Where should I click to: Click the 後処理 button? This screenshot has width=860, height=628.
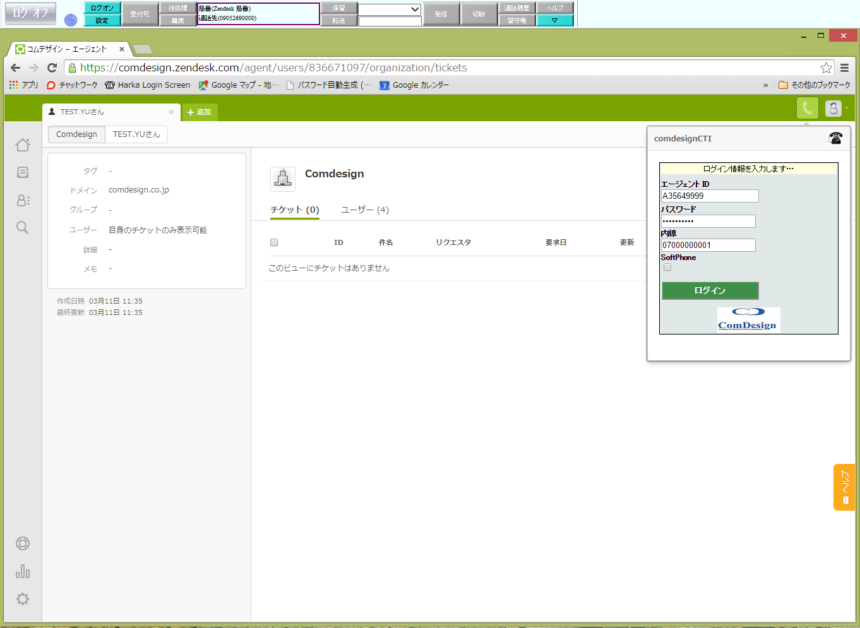178,8
